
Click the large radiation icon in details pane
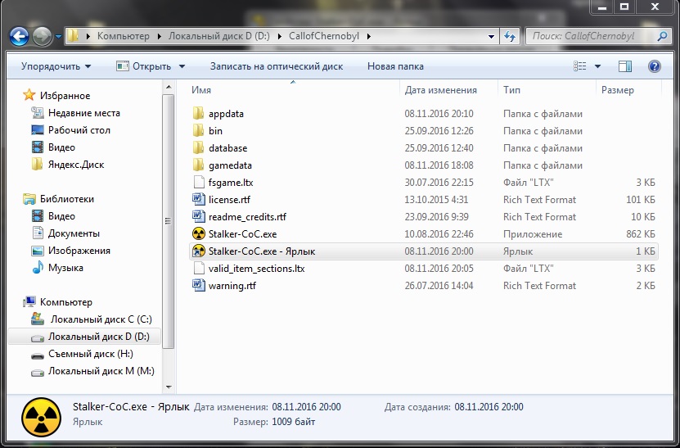tap(41, 417)
